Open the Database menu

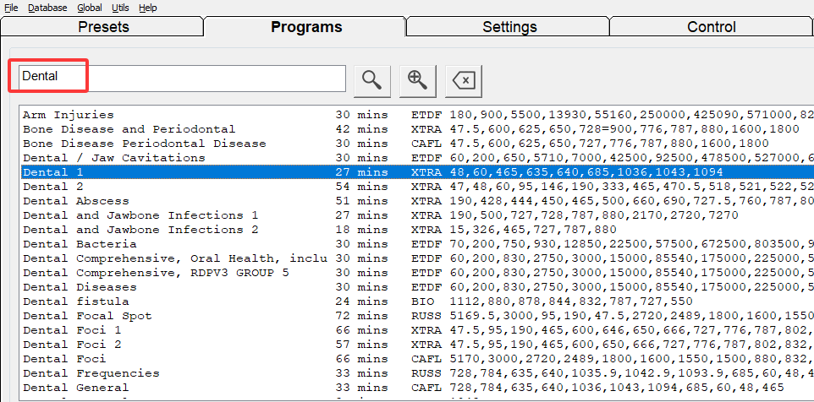[x=47, y=8]
